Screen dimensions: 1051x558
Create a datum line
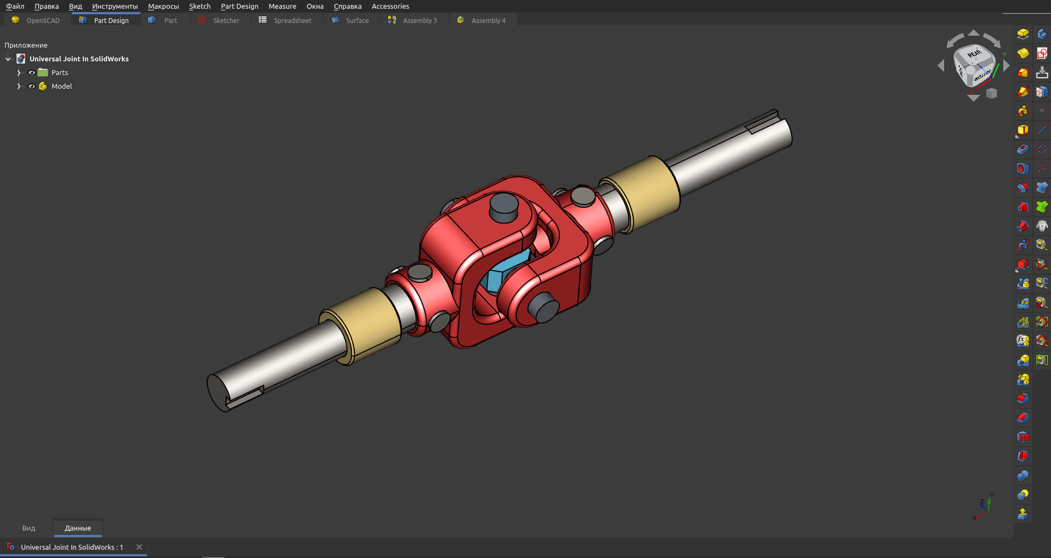(1042, 130)
